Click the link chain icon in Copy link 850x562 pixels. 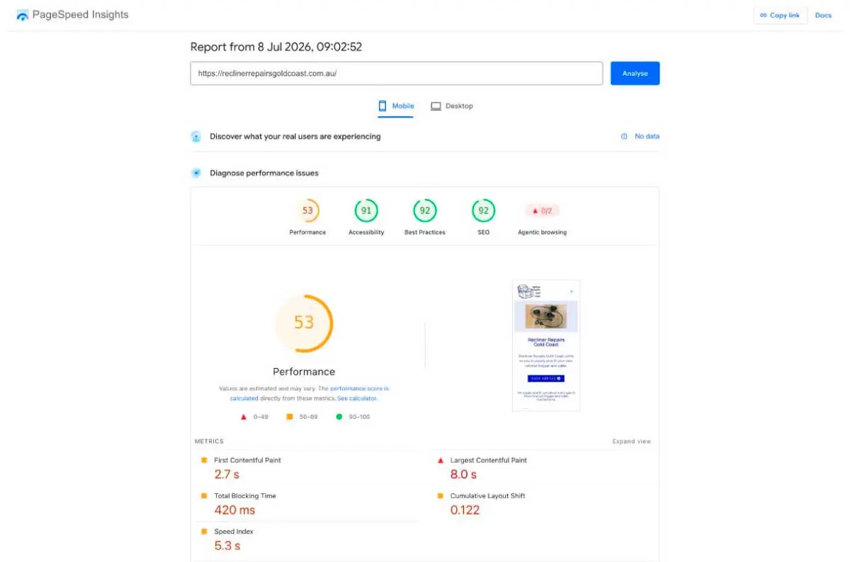(x=764, y=15)
